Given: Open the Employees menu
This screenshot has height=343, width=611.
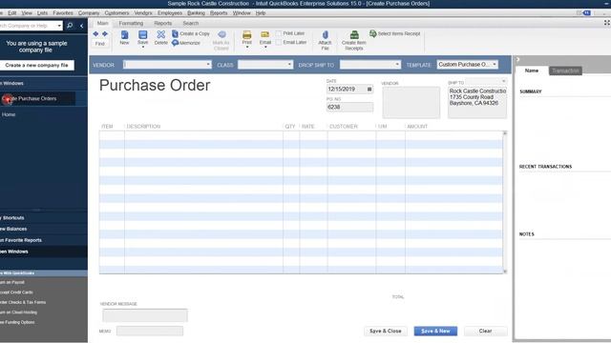Looking at the screenshot, I should 170,12.
